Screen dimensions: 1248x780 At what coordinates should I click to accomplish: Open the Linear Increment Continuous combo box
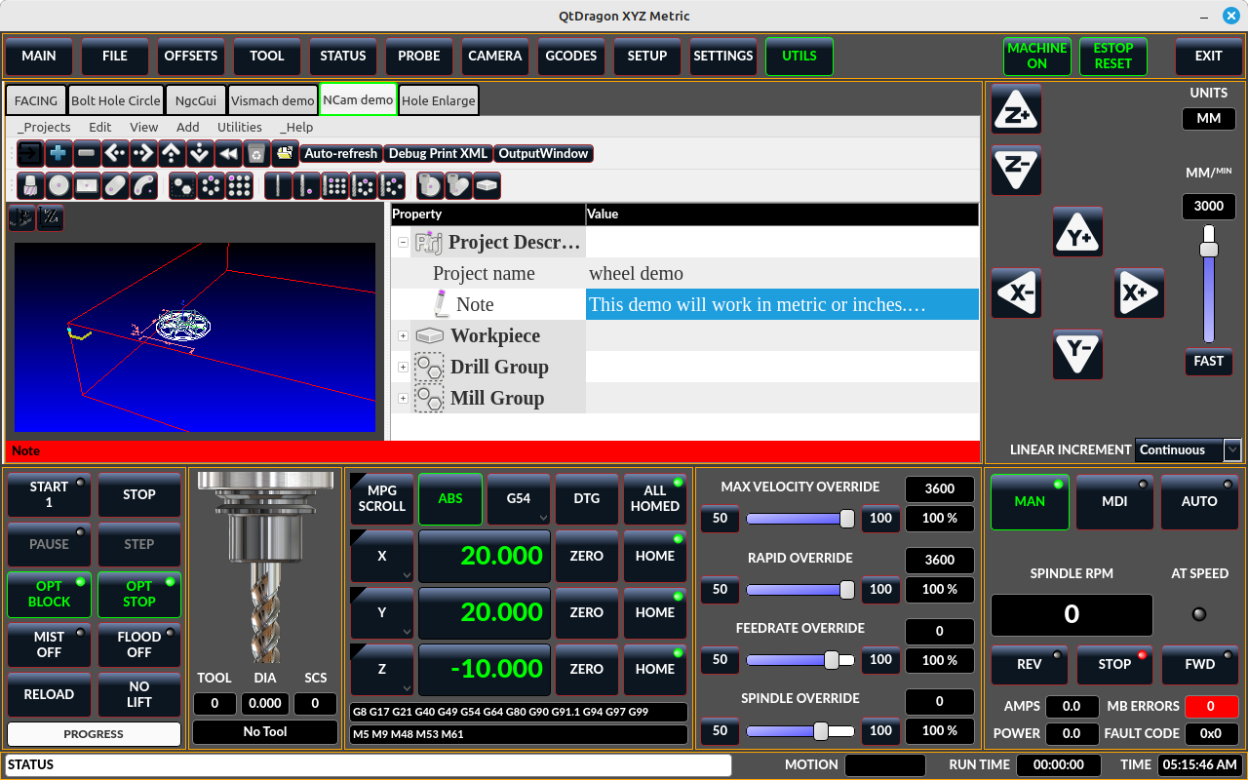1188,449
